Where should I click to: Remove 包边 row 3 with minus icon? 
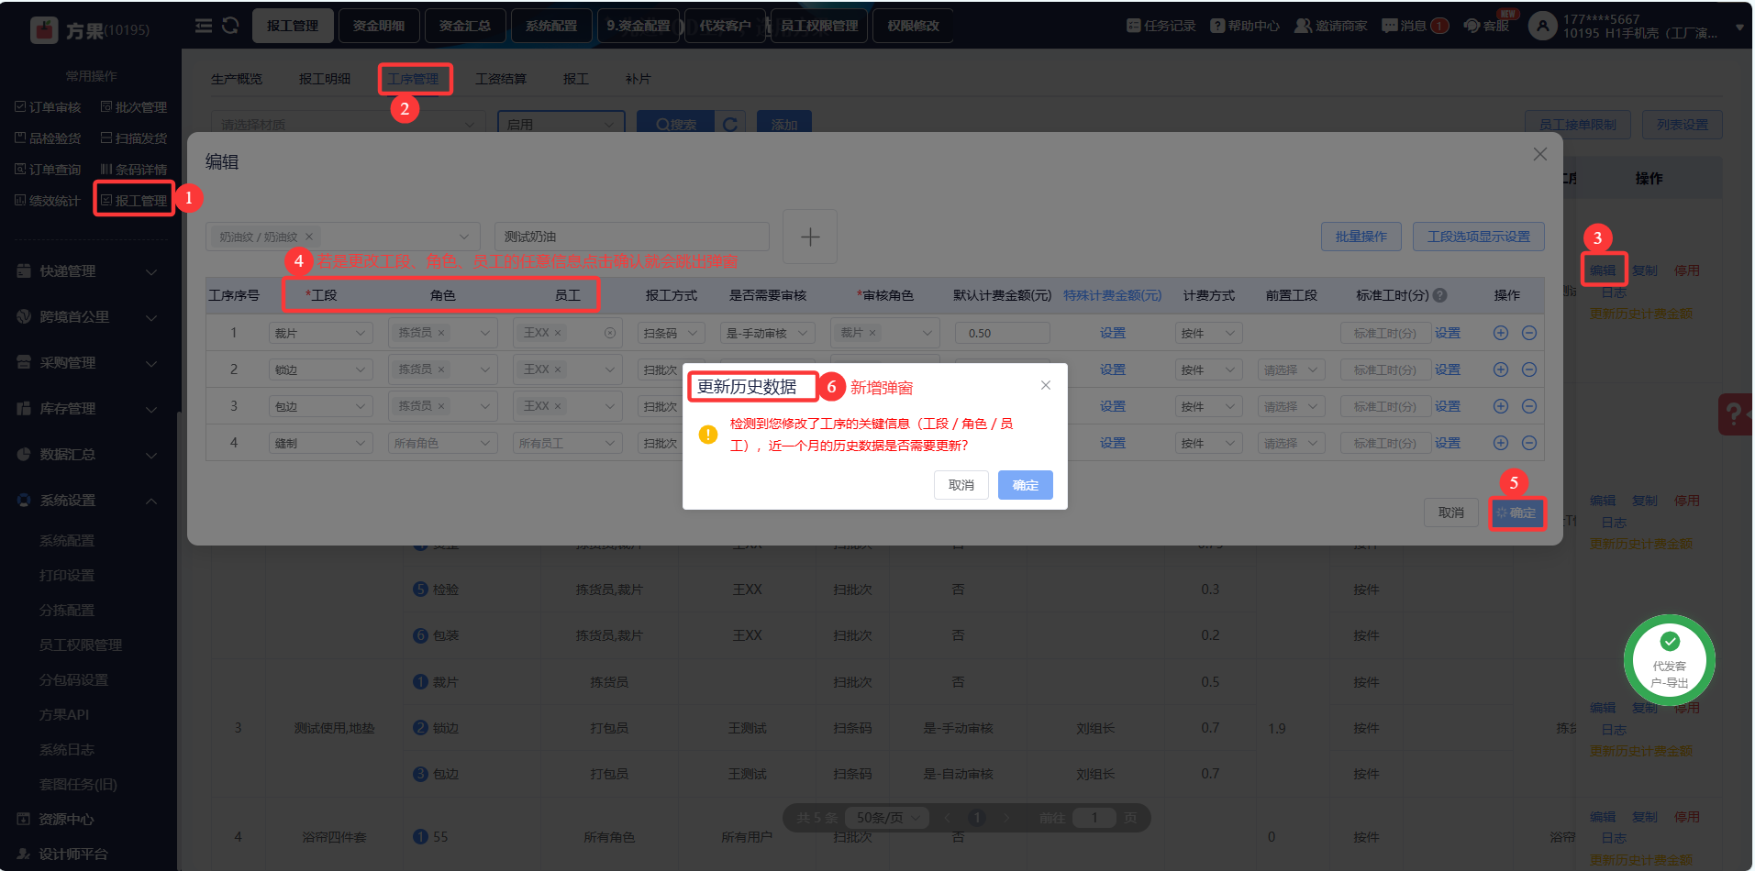(1529, 406)
